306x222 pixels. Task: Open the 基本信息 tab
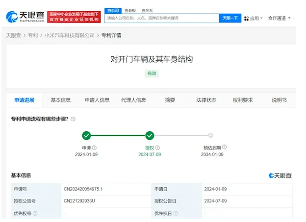click(x=61, y=100)
